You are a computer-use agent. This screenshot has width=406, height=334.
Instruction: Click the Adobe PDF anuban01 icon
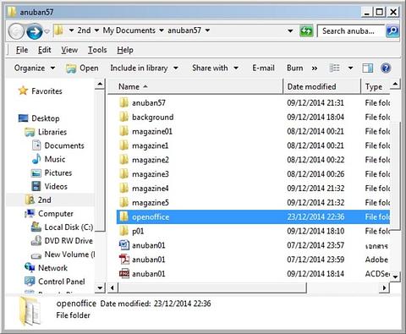124,260
